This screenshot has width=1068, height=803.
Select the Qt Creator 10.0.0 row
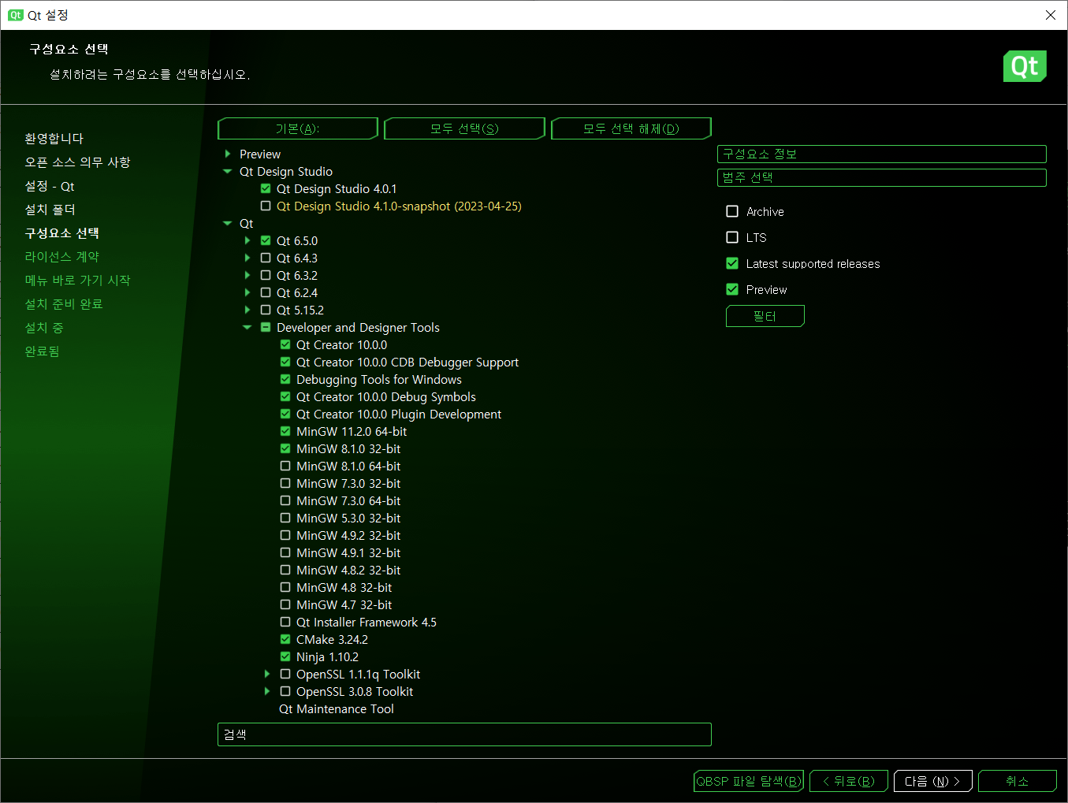[x=342, y=345]
